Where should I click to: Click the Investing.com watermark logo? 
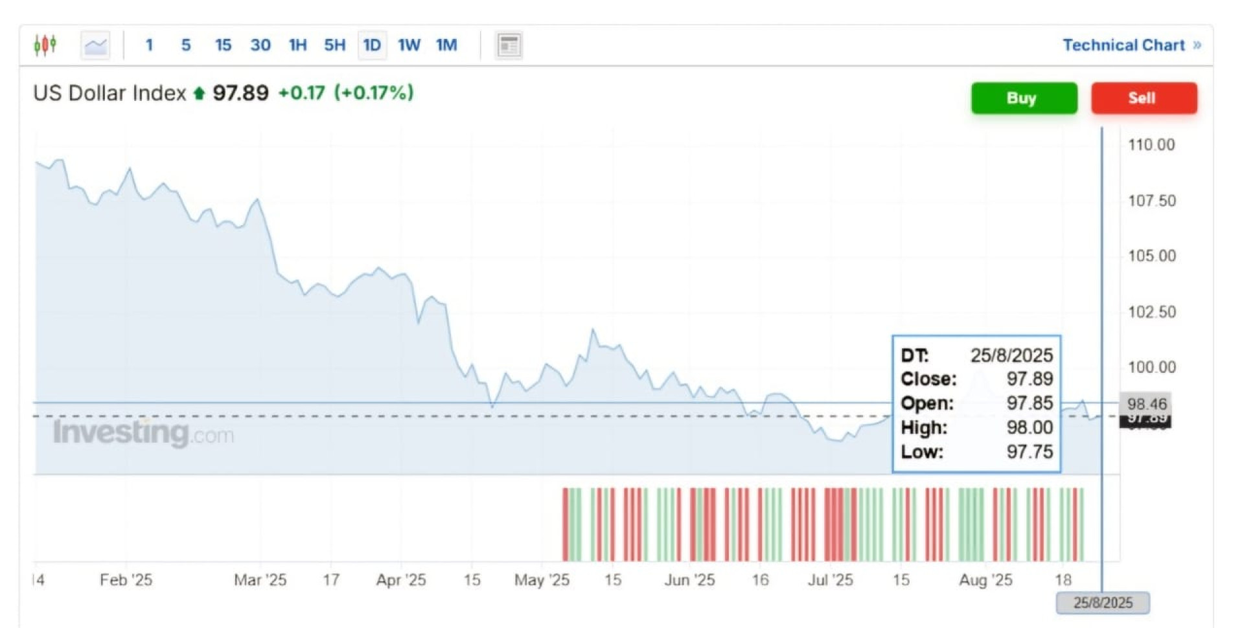[x=143, y=432]
